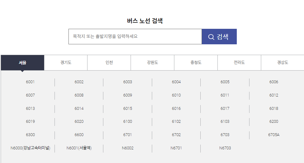Focus the bus route search input field
This screenshot has width=304, height=163.
(x=135, y=37)
